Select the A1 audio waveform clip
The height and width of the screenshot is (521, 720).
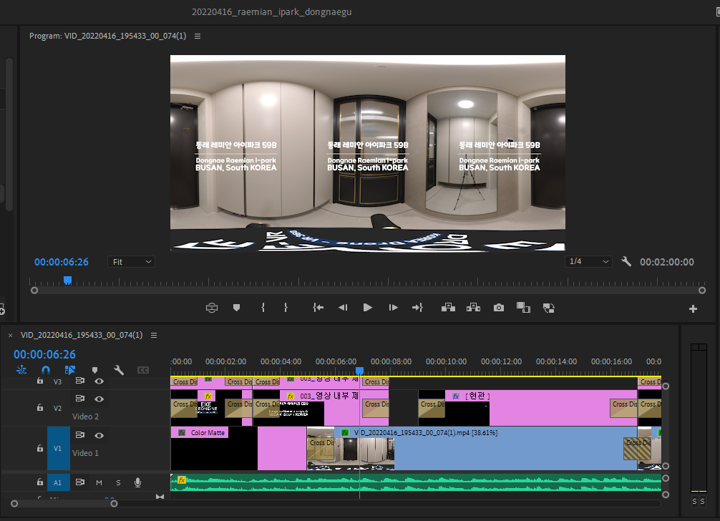click(416, 482)
